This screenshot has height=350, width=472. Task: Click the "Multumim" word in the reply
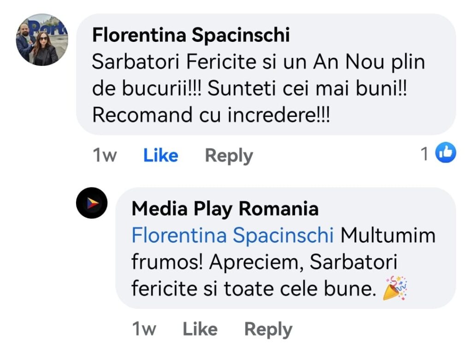388,235
